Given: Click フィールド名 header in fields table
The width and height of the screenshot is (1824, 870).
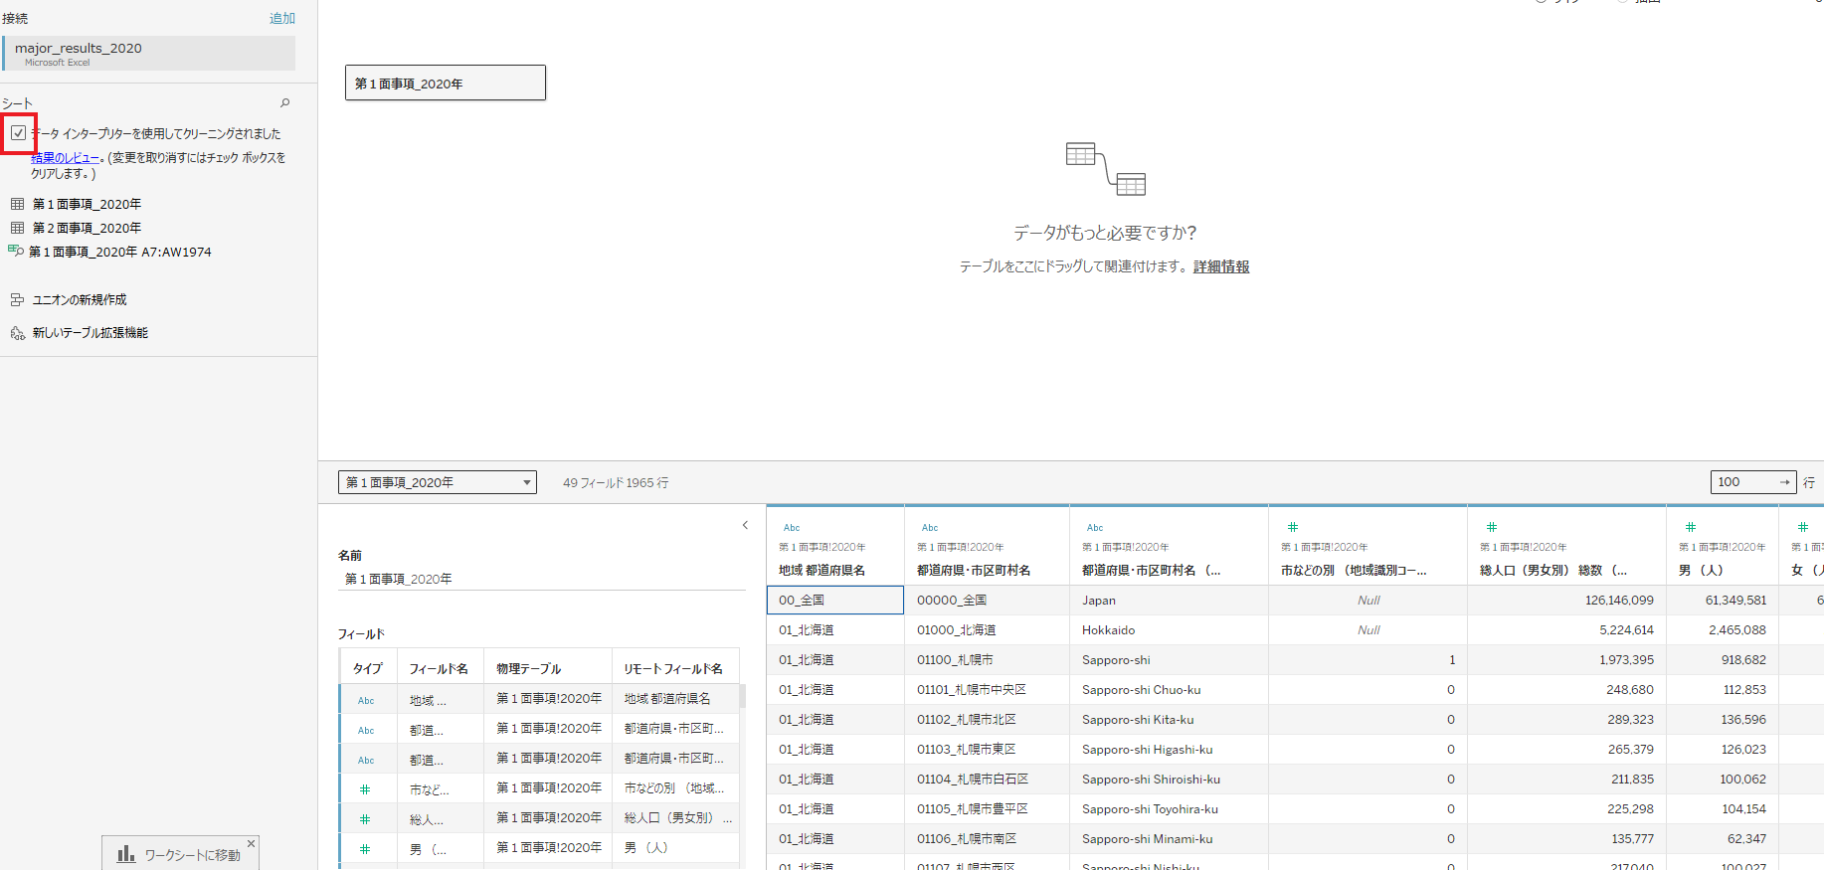Looking at the screenshot, I should [x=439, y=668].
